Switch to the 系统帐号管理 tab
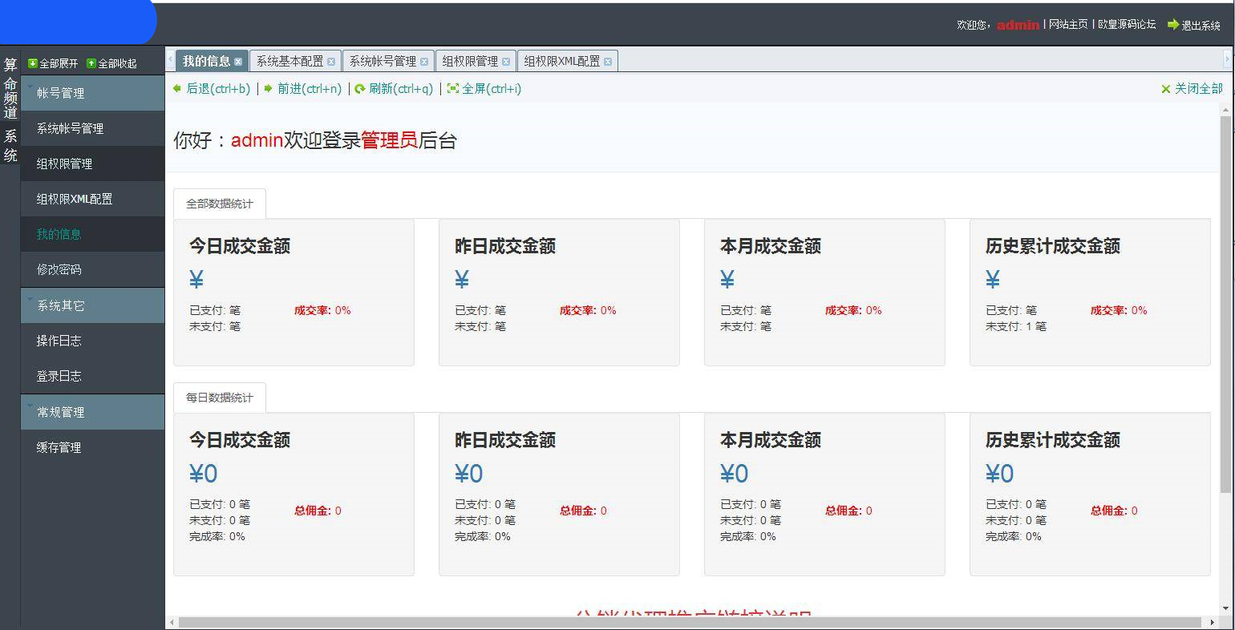 click(385, 60)
